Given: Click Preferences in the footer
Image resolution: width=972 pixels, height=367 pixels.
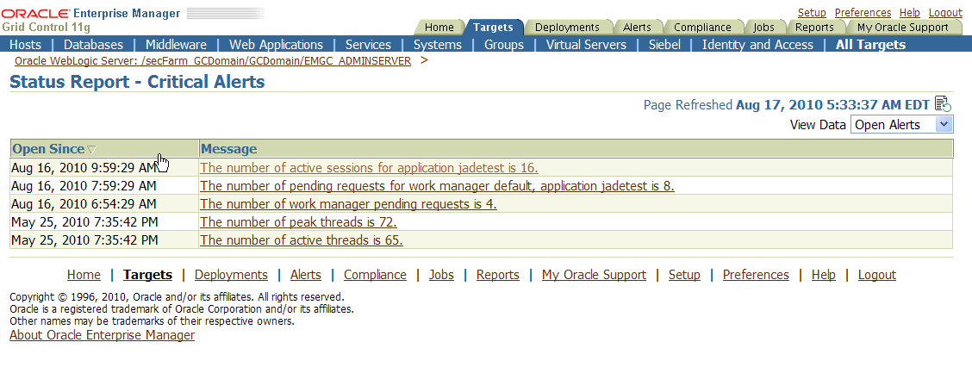Looking at the screenshot, I should (756, 275).
